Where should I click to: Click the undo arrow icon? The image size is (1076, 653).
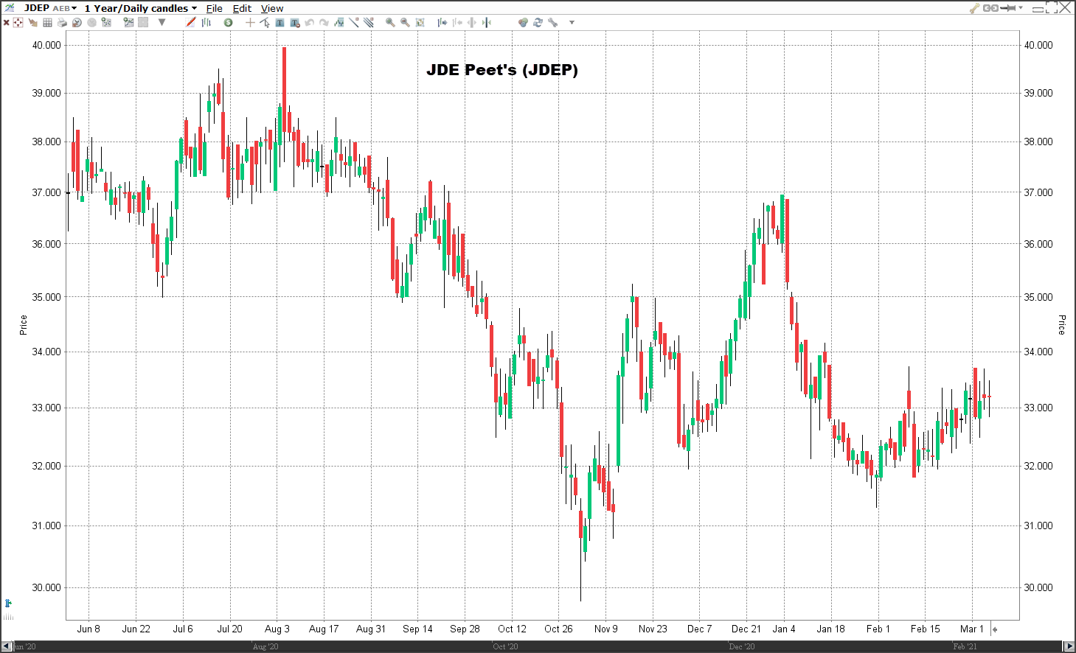310,22
